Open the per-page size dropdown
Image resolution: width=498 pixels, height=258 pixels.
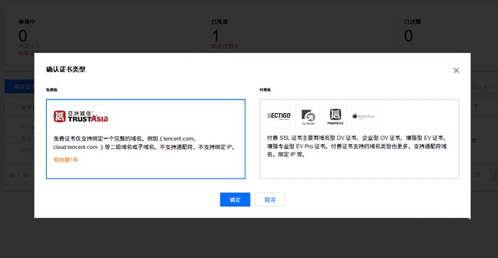tap(493, 174)
